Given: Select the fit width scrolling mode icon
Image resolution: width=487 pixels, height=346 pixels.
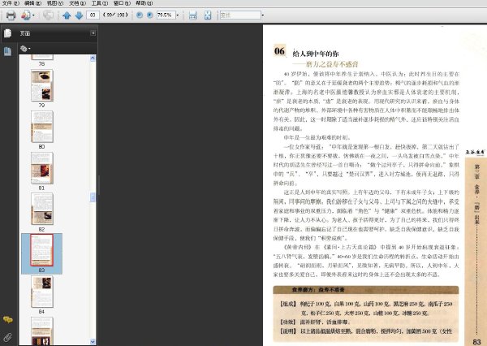Looking at the screenshot, I should coord(193,15).
